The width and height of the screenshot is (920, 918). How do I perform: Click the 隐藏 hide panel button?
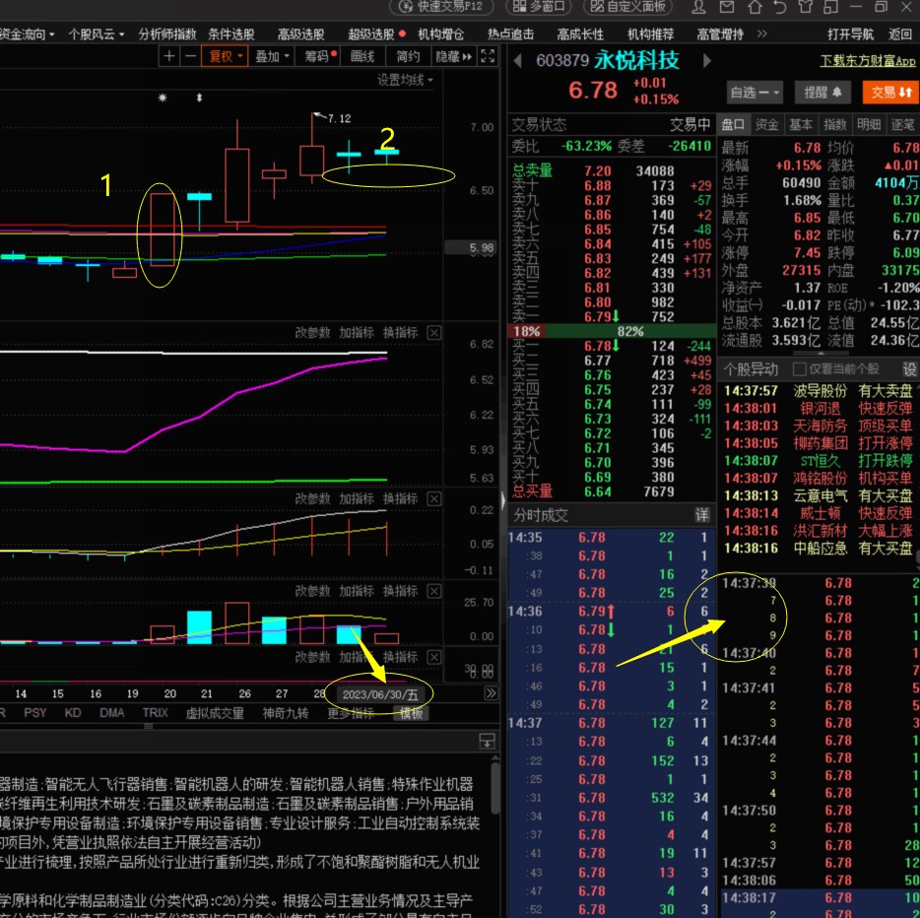453,56
